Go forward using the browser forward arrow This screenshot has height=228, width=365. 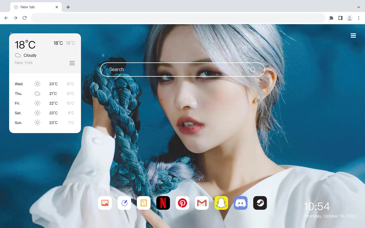15,18
